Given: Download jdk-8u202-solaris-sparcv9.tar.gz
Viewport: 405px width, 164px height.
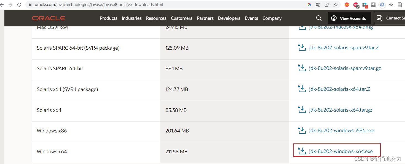Looking at the screenshot, I should coord(345,68).
